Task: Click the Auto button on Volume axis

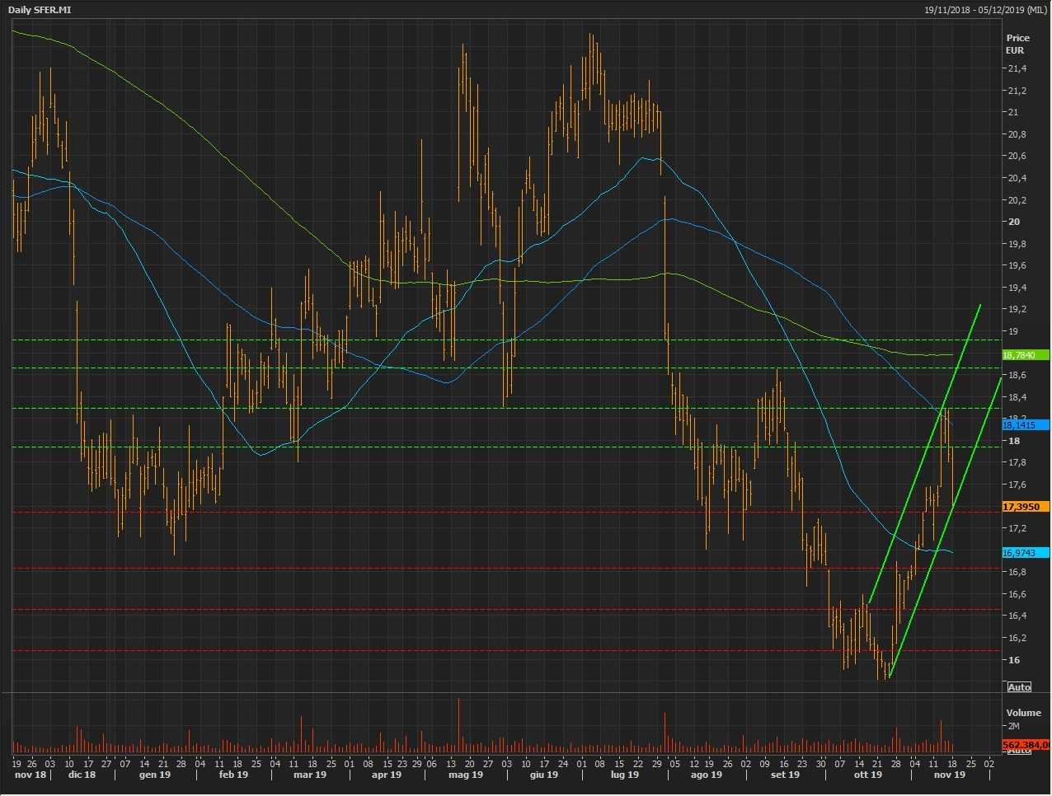Action: pyautogui.click(x=1019, y=751)
